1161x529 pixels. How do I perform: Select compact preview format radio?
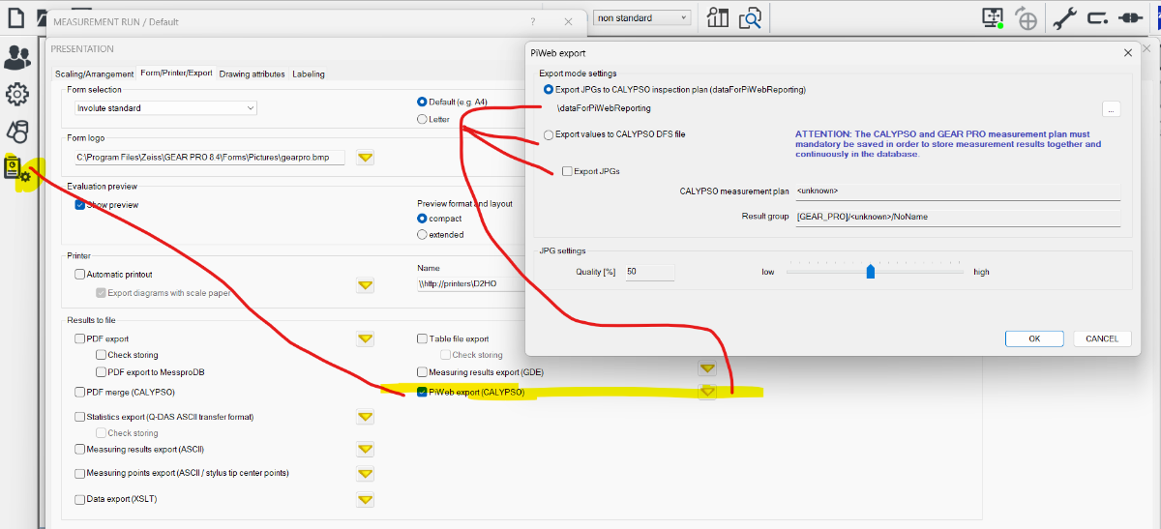(x=422, y=219)
